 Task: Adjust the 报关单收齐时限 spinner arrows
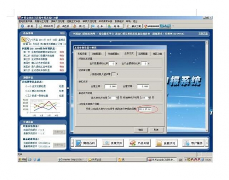(117, 97)
